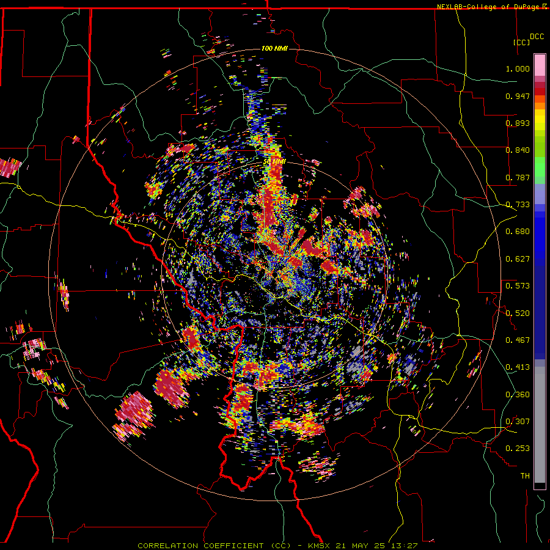This screenshot has width=550, height=550.
Task: Click the green segment of the color bar
Action: 540,167
